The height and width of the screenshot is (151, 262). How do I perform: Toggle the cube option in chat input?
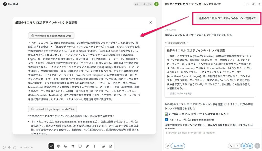250,146
